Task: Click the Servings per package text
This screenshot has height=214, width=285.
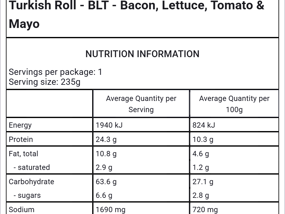Action: point(56,72)
